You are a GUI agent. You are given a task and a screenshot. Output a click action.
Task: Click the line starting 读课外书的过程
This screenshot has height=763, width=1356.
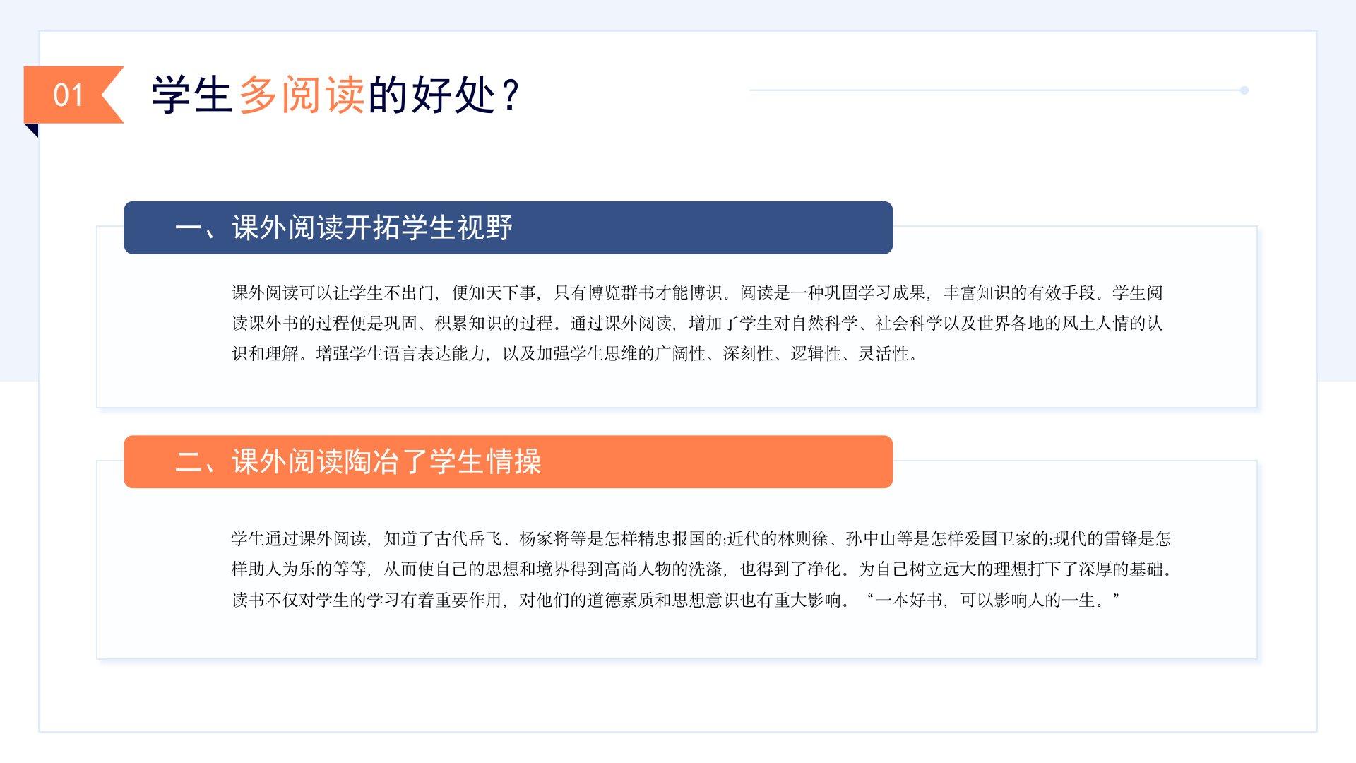coord(696,323)
